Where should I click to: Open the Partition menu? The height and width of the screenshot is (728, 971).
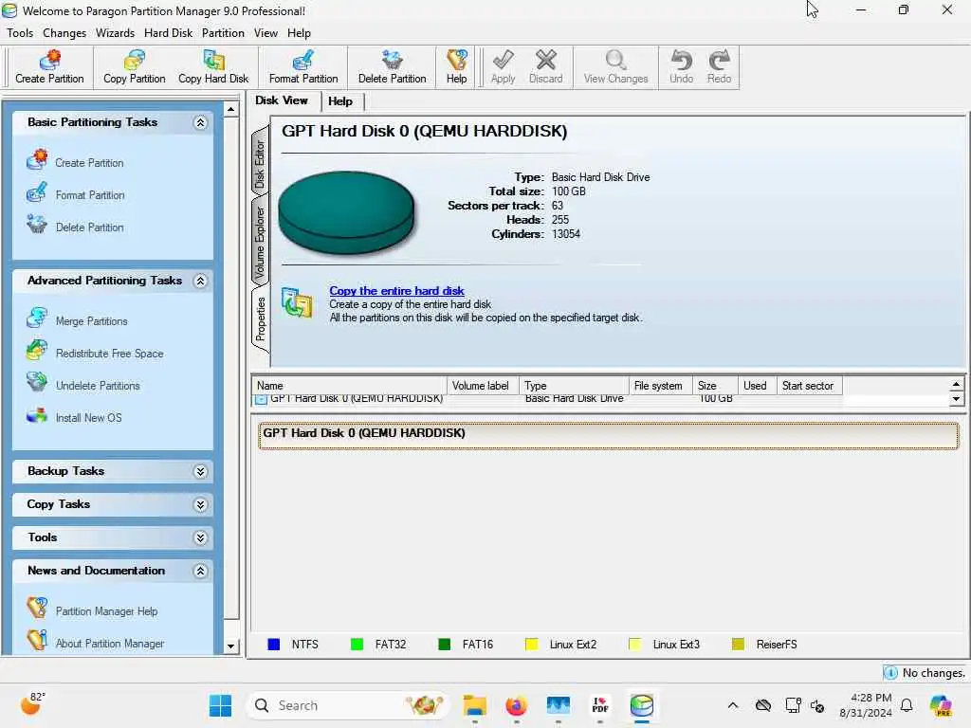coord(223,33)
